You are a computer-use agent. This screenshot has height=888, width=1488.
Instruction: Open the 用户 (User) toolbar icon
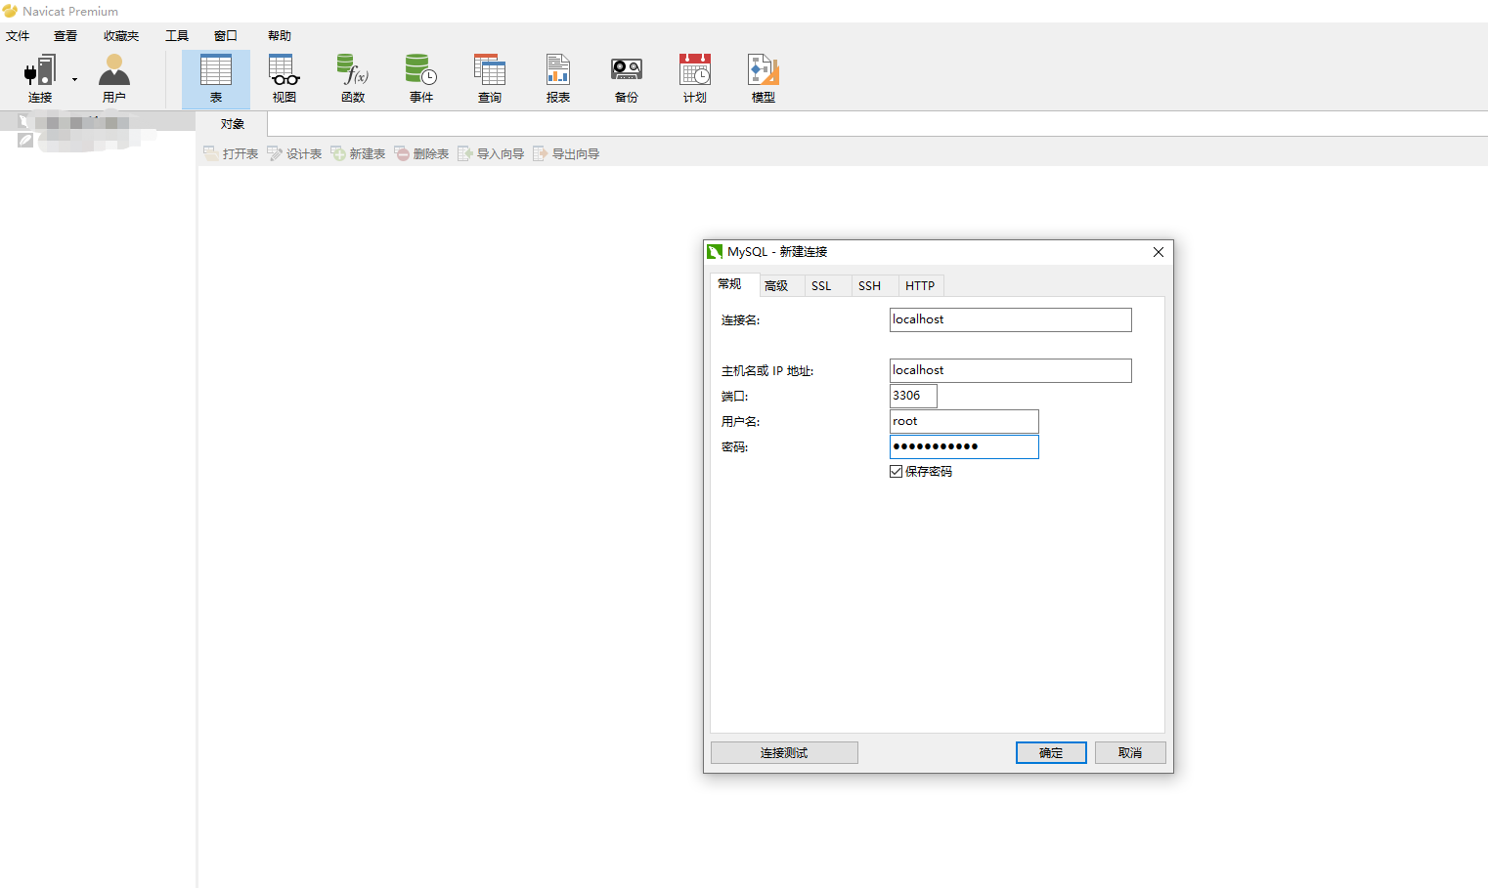click(x=114, y=78)
